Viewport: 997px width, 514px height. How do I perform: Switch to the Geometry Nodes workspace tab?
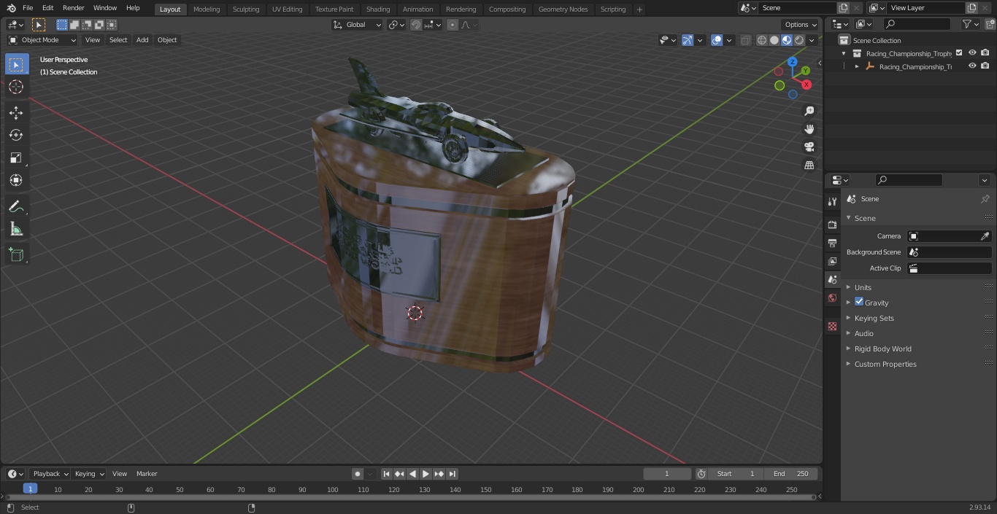(x=563, y=9)
